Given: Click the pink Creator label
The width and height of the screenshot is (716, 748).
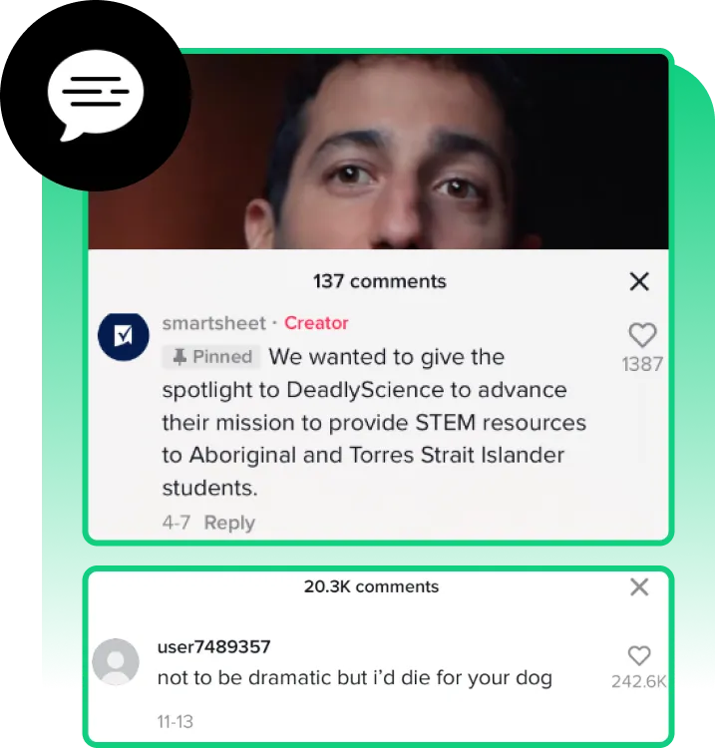Looking at the screenshot, I should pyautogui.click(x=316, y=323).
